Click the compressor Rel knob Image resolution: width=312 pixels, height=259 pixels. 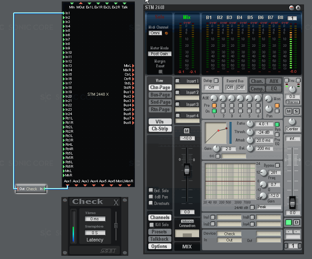[250, 148]
